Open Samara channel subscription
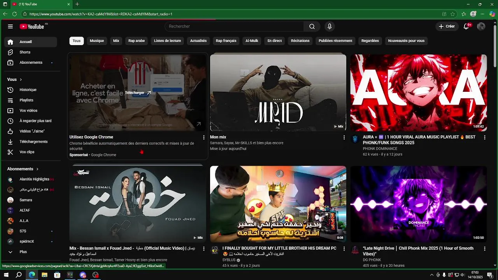The width and height of the screenshot is (498, 280). (31, 200)
